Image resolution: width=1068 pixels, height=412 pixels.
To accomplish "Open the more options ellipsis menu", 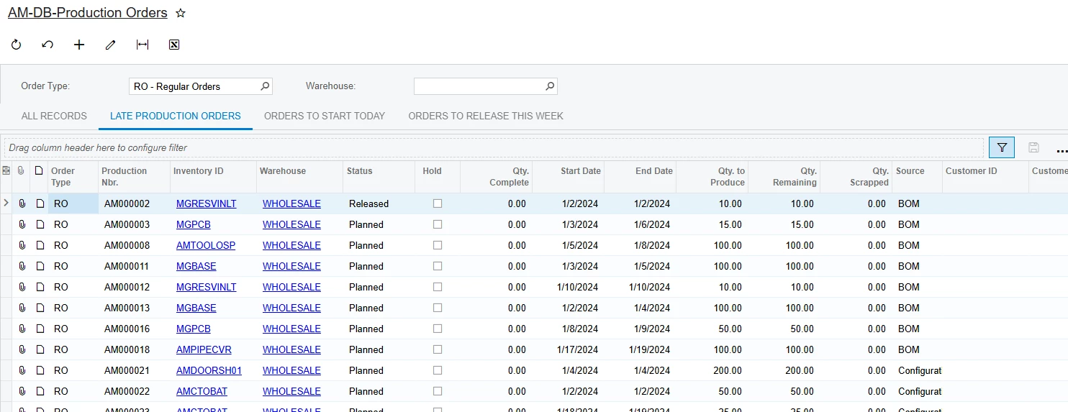I will [x=1062, y=150].
